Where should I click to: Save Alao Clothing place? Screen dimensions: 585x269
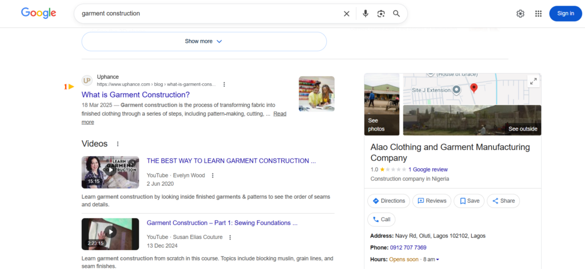click(469, 201)
